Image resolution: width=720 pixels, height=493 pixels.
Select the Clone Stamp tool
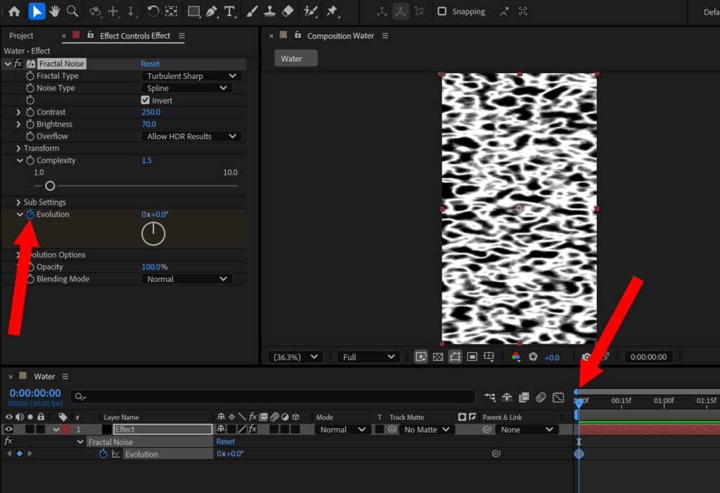click(x=269, y=11)
